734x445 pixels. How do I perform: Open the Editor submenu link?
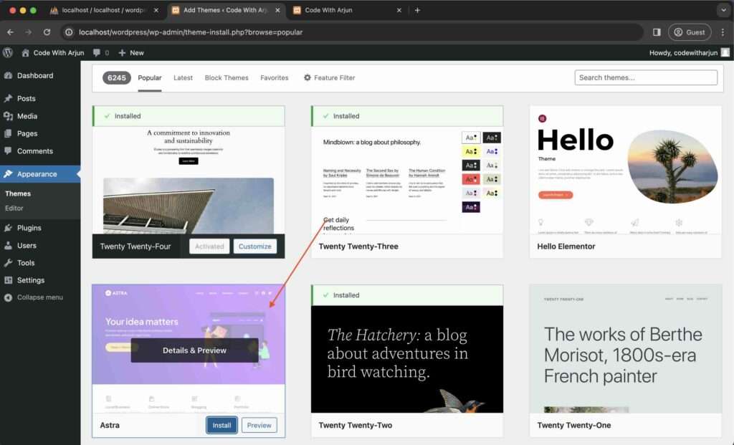[x=14, y=209]
